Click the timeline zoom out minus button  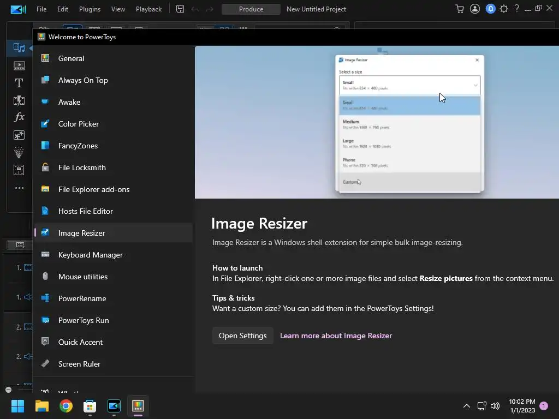9,390
